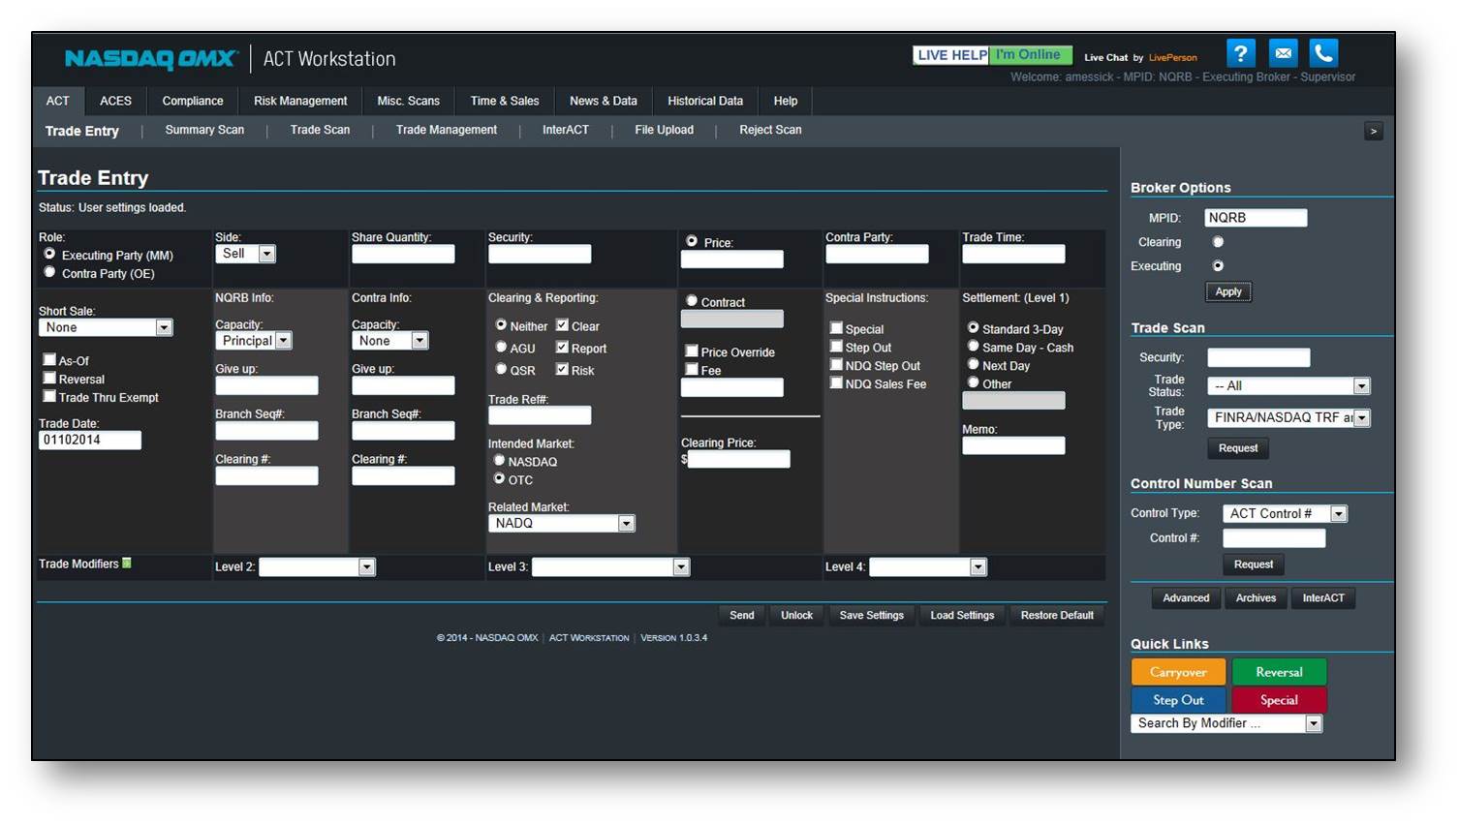Open NQRB Capacity dropdown showing Principal
The width and height of the screenshot is (1459, 824).
coord(254,341)
